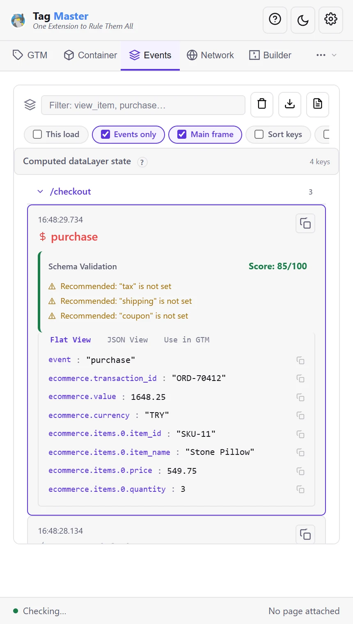Screen dimensions: 353x624
Task: Copy the event purchase row value
Action: 300,360
